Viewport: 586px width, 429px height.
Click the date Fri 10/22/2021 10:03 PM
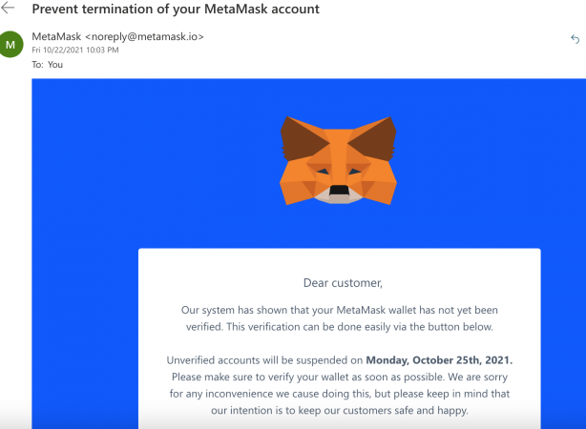coord(75,50)
